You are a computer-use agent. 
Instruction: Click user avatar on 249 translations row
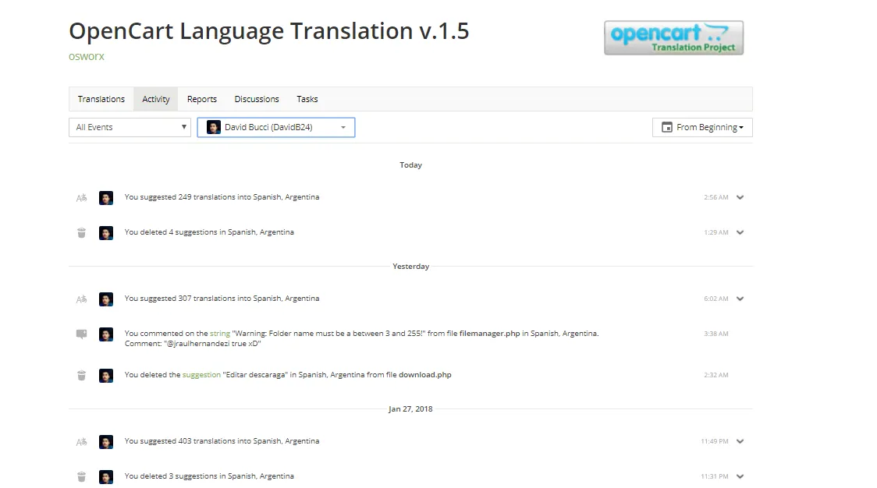tap(106, 198)
